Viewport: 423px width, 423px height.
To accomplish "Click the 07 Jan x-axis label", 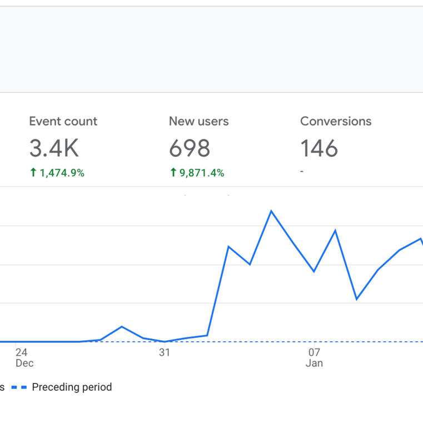I will pos(314,357).
